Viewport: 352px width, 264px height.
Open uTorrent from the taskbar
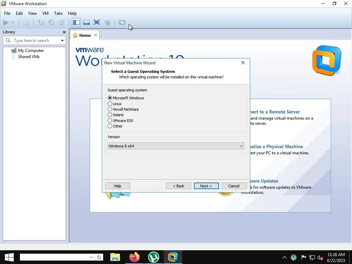(154, 257)
